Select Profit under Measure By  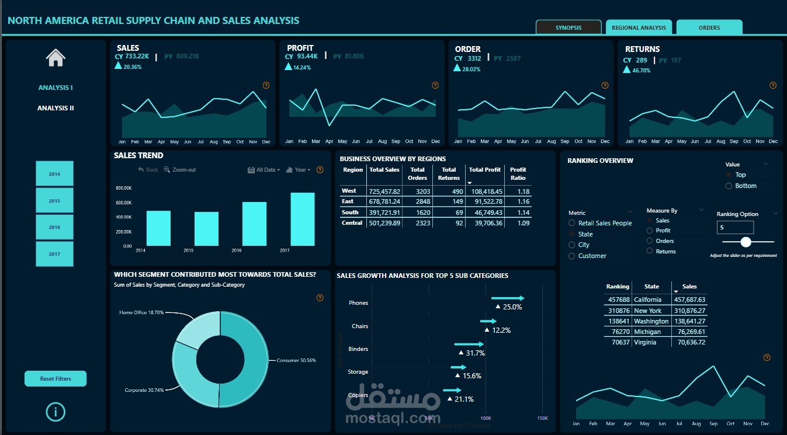point(658,231)
